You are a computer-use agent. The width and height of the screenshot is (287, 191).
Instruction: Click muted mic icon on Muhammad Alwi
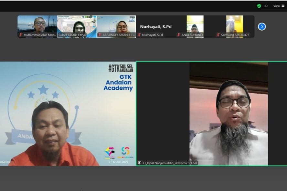[x=21, y=35]
